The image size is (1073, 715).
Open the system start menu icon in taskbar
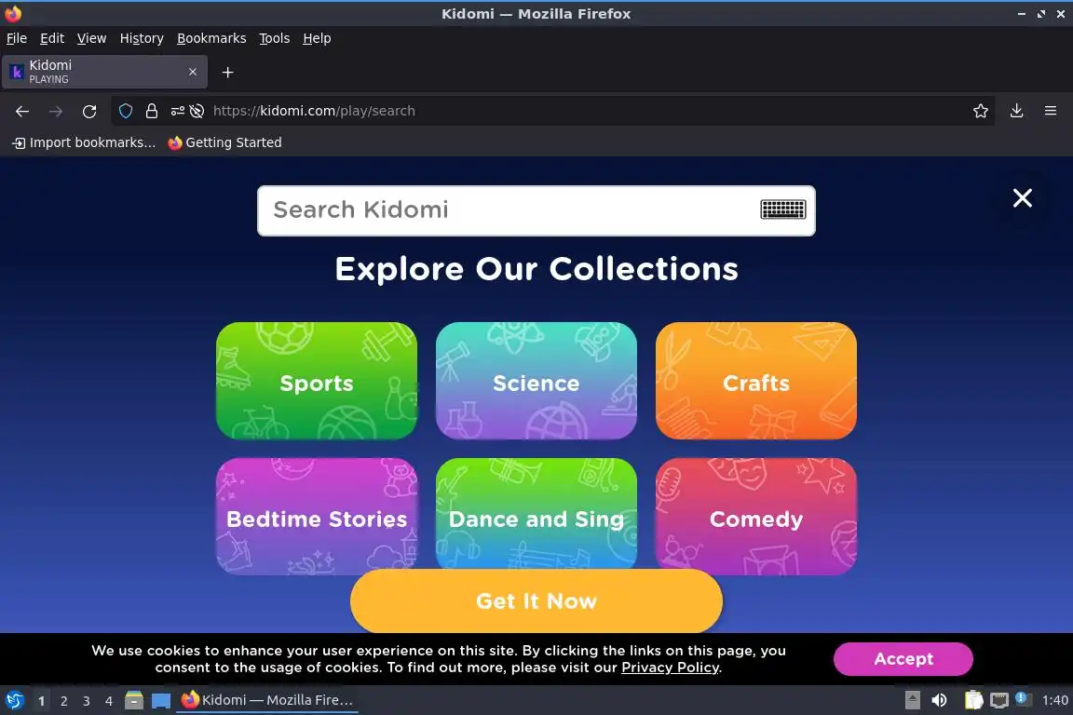point(14,700)
